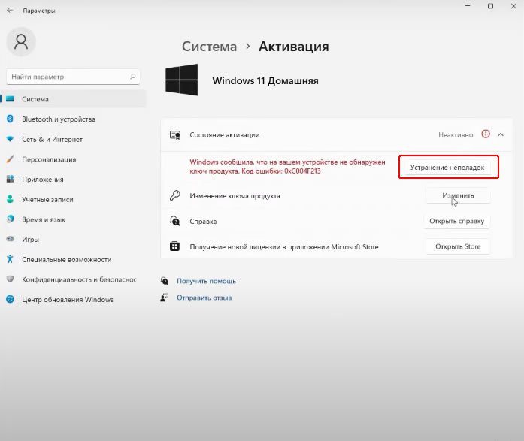The height and width of the screenshot is (441, 524).
Task: Maximize the Параметры window
Action: coord(491,6)
